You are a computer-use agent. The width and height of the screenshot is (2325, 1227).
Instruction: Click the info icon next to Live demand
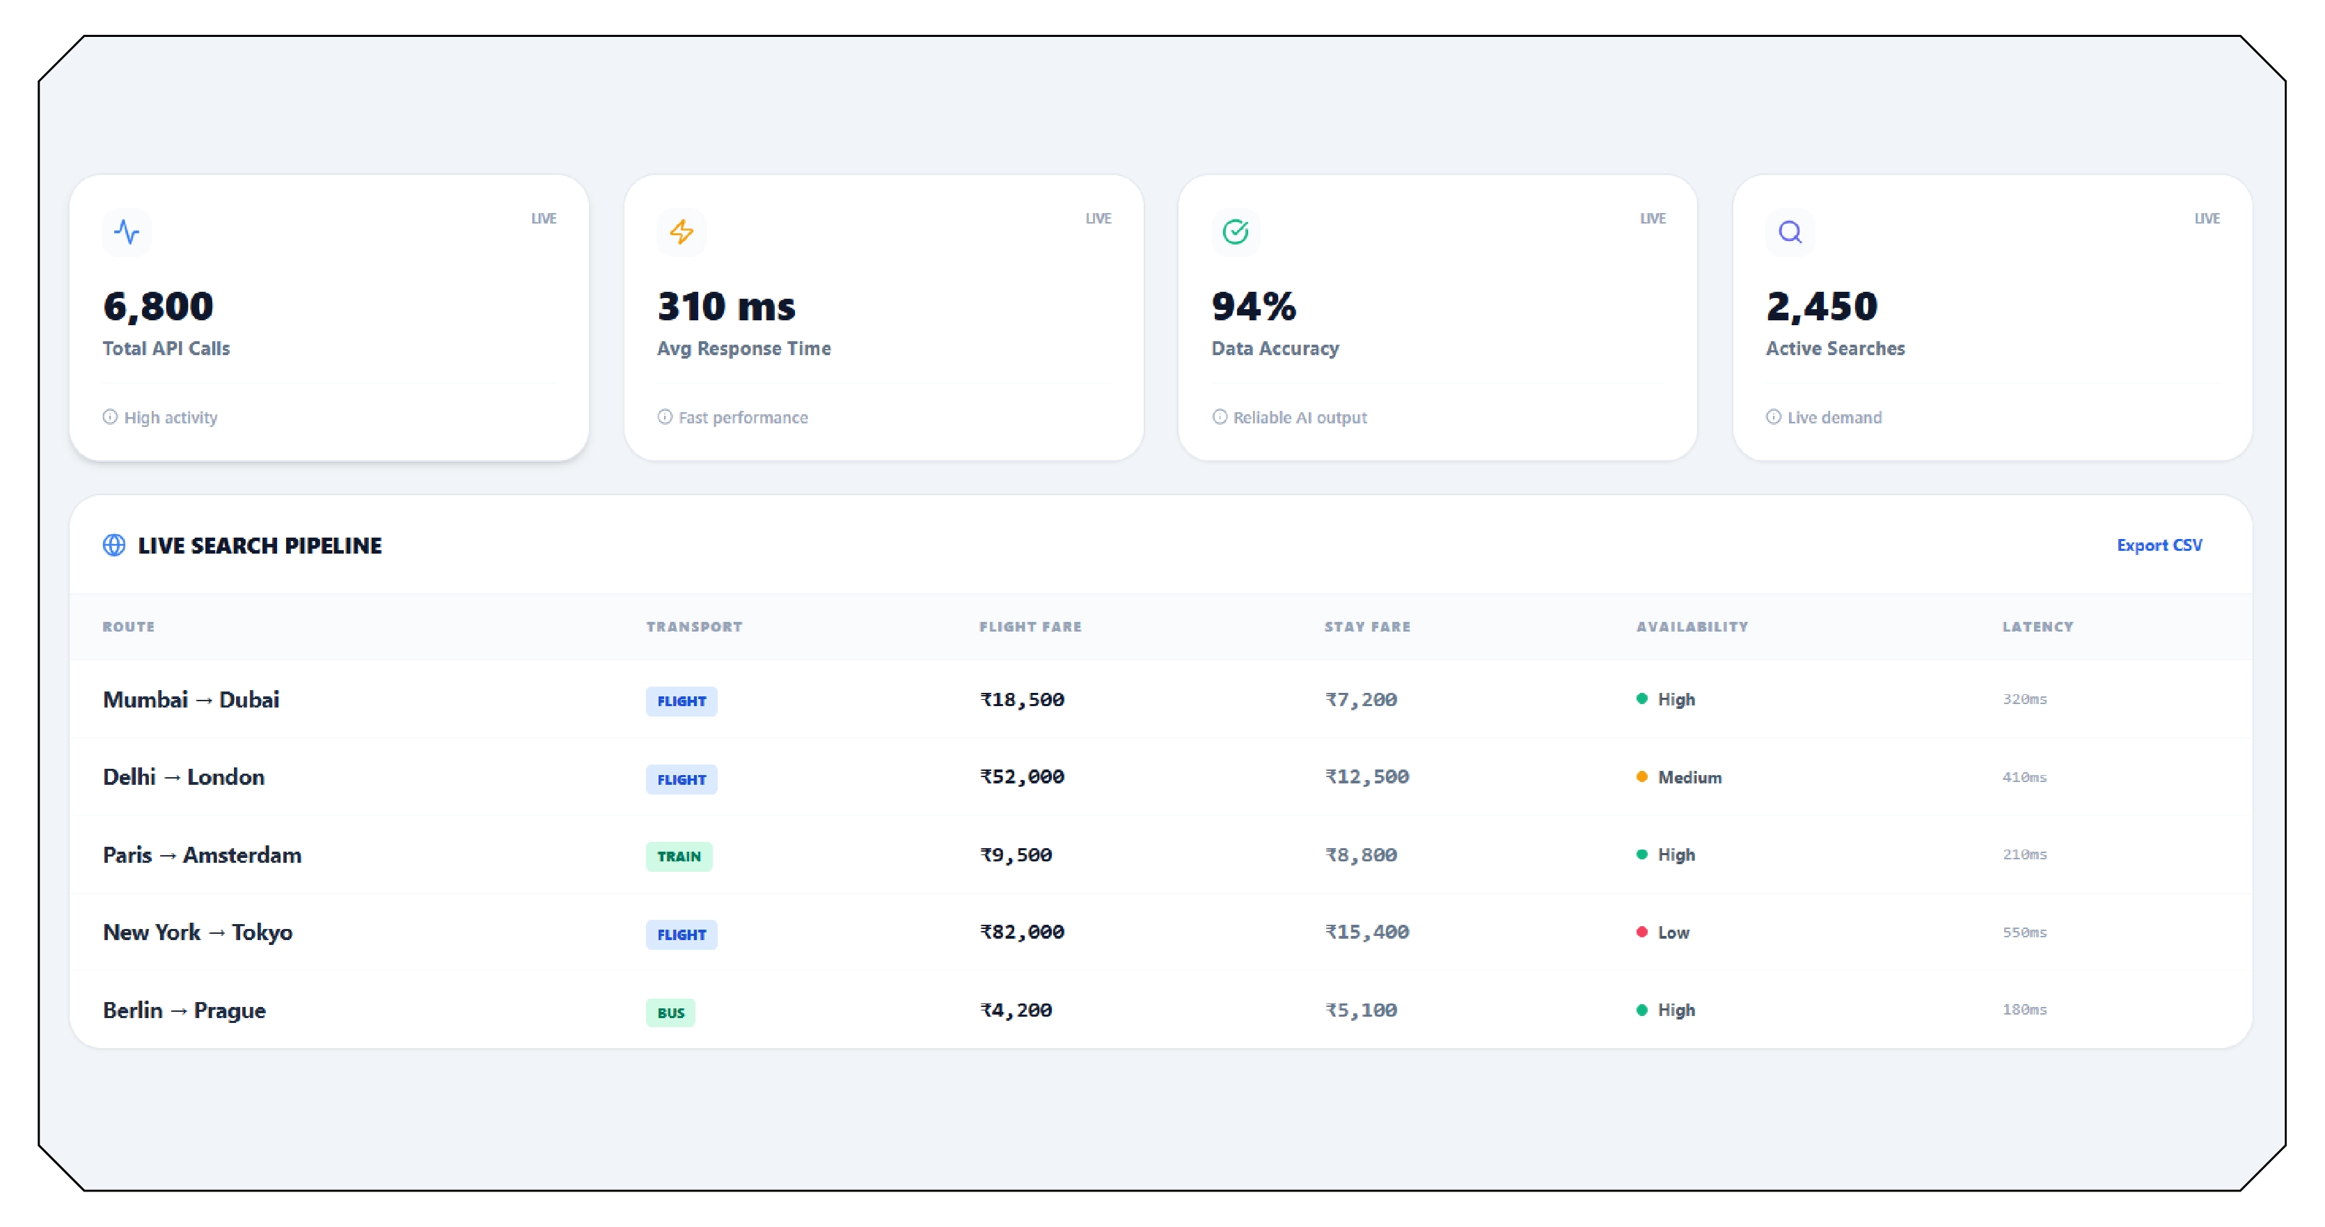(1772, 417)
